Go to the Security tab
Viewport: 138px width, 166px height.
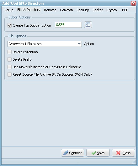[83, 10]
